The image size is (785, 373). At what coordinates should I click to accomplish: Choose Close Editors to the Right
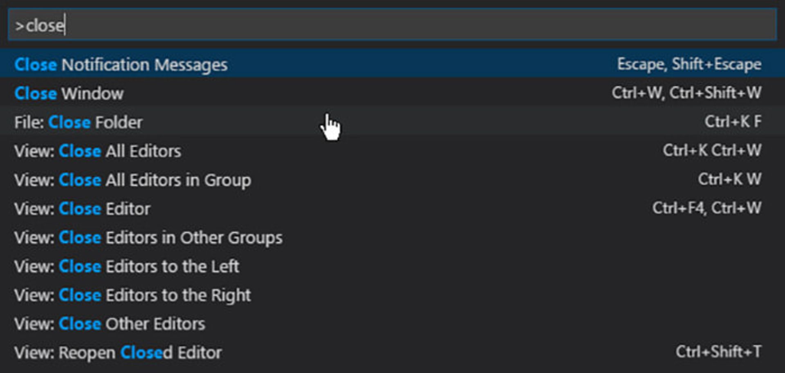[x=392, y=295]
